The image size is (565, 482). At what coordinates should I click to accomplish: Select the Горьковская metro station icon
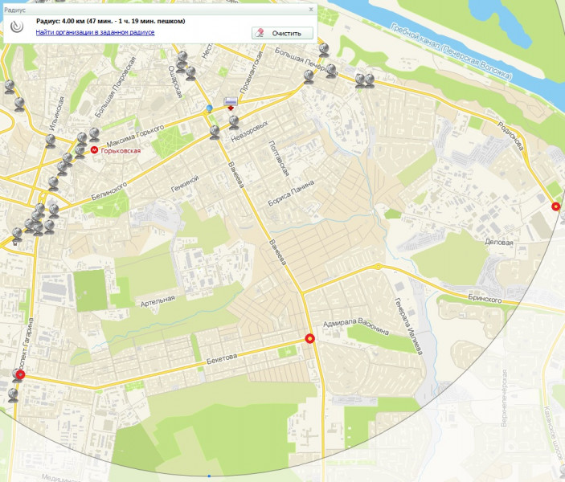point(94,149)
